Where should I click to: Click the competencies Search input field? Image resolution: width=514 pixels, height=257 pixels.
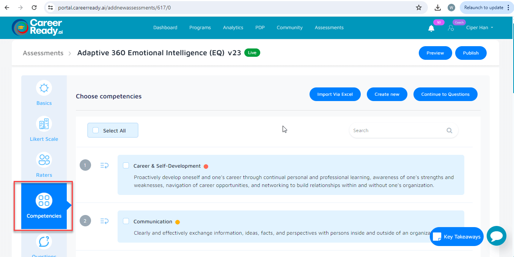coord(396,131)
